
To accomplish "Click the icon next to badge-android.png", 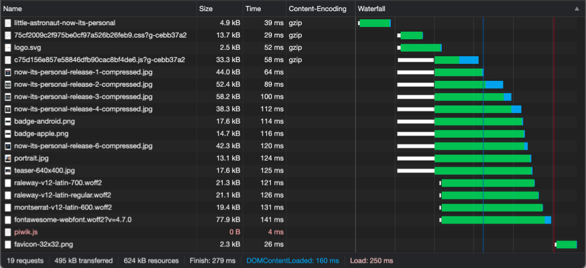I will tap(8, 121).
